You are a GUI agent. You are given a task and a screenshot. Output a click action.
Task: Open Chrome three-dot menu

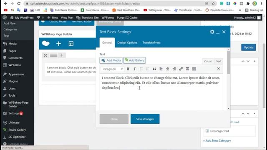click(x=262, y=3)
